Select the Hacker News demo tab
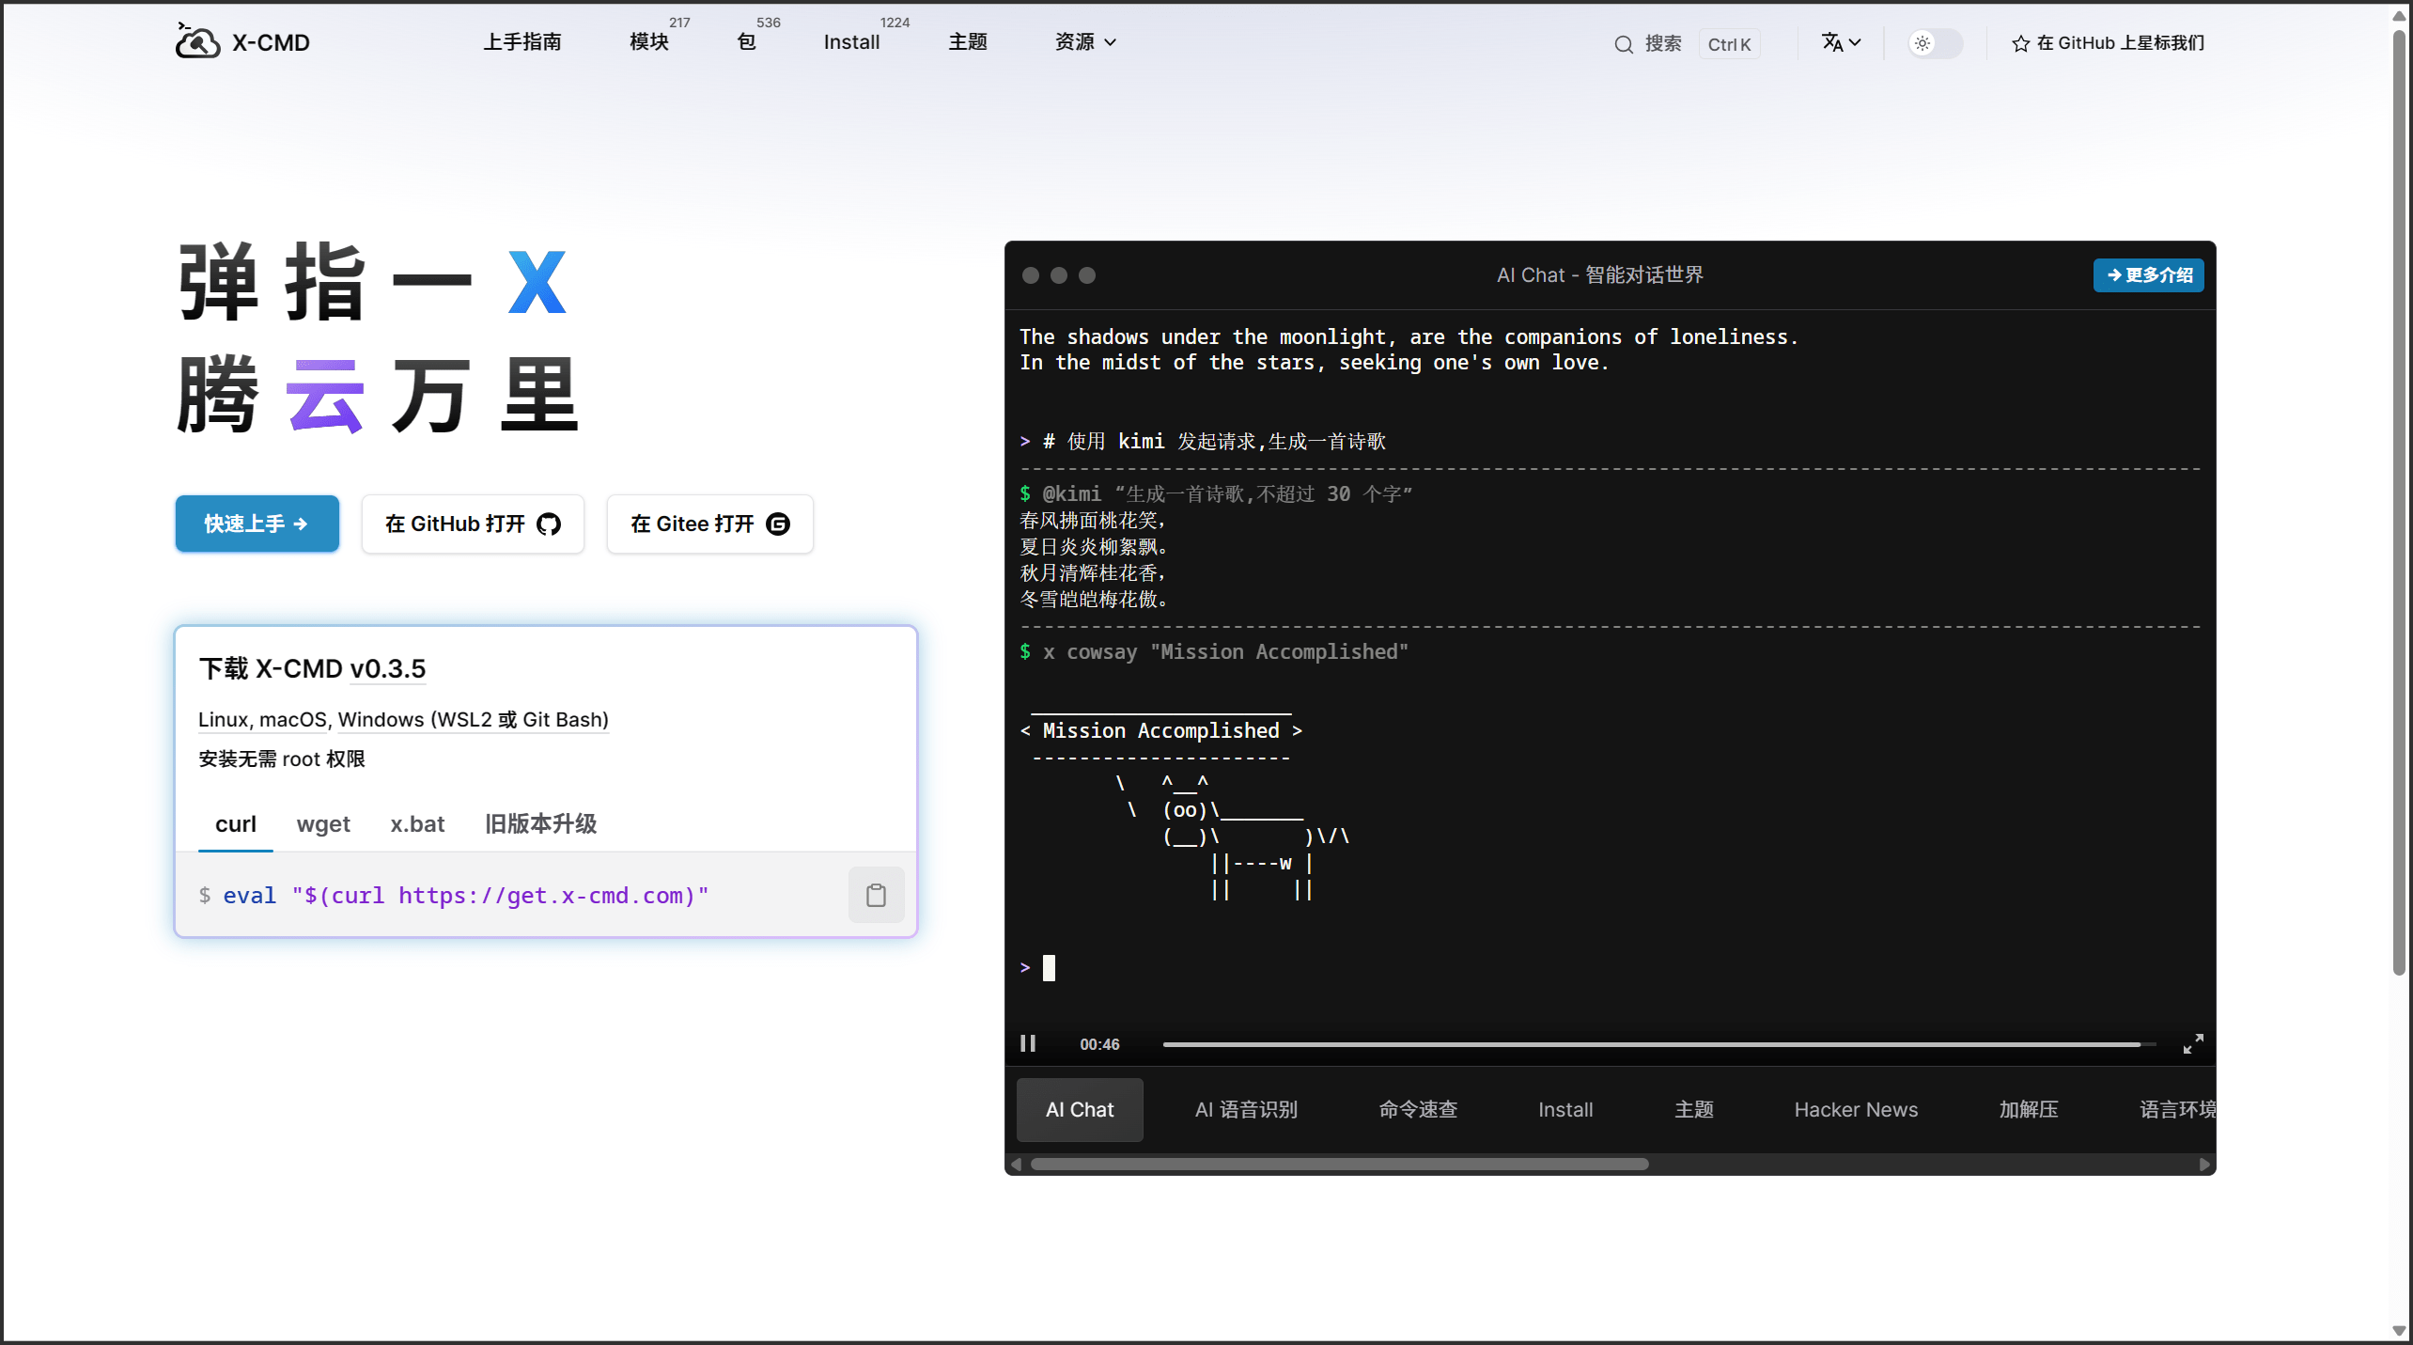The height and width of the screenshot is (1345, 2413). click(x=1855, y=1109)
